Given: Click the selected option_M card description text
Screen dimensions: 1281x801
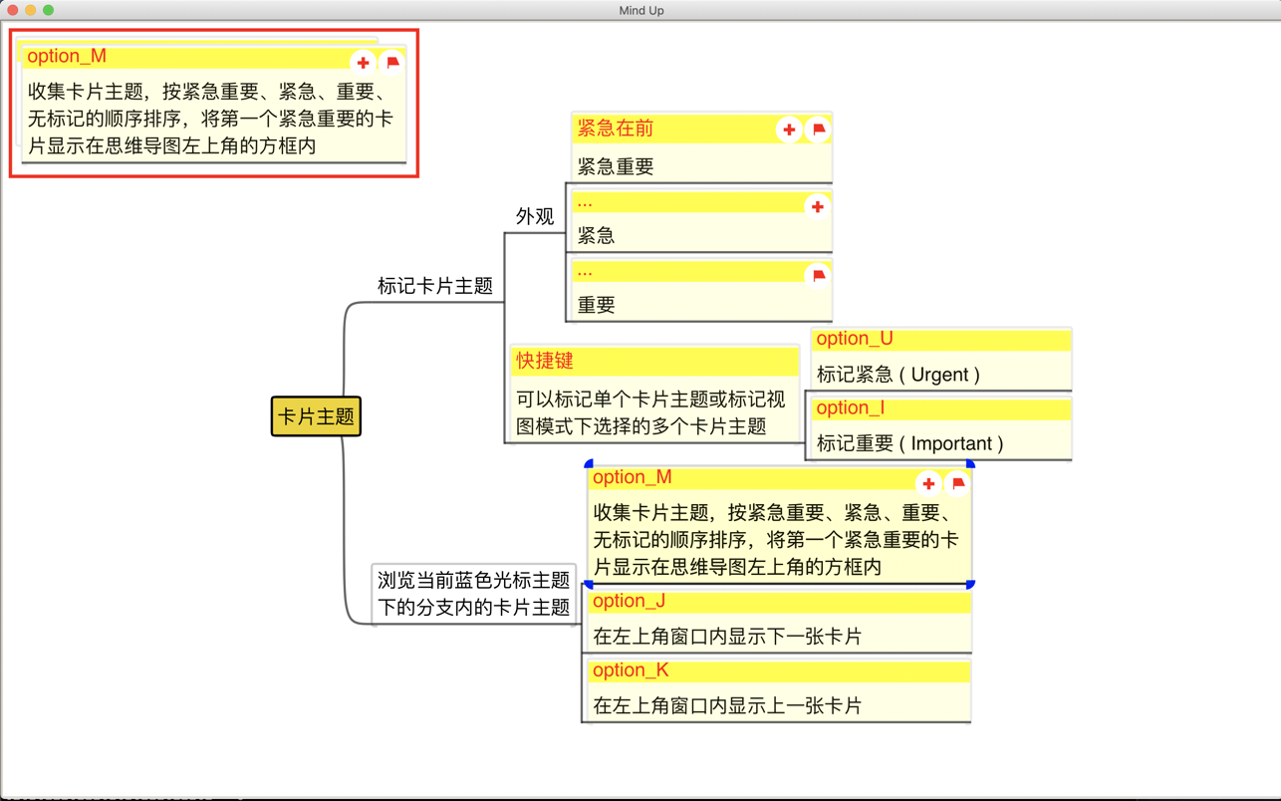Looking at the screenshot, I should pyautogui.click(x=776, y=540).
